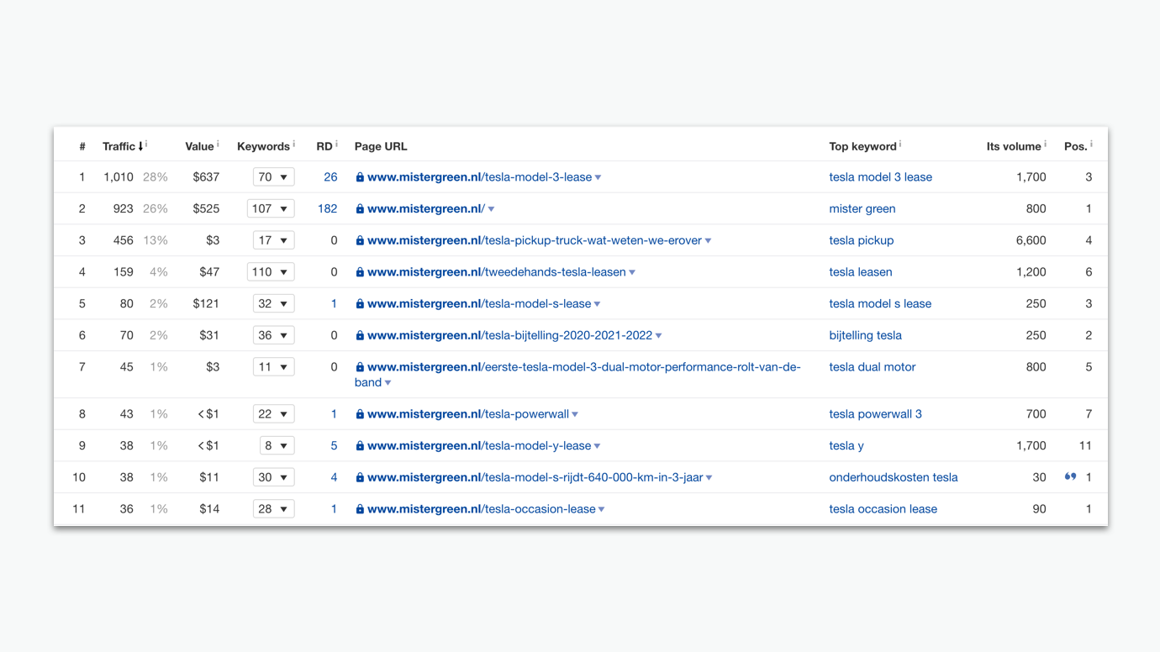Screen dimensions: 1160x652
Task: Click the RD column info icon
Action: click(x=336, y=144)
